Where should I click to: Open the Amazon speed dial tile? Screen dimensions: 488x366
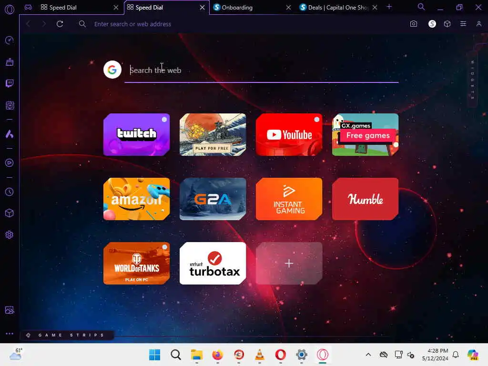(137, 199)
